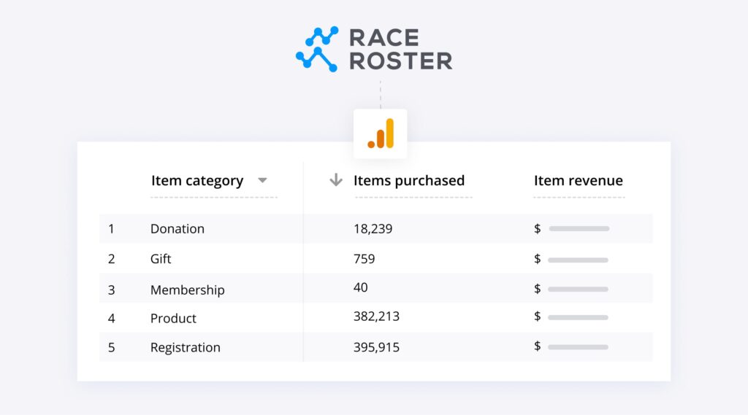This screenshot has width=748, height=415.
Task: Pick the Product category entry
Action: [173, 319]
